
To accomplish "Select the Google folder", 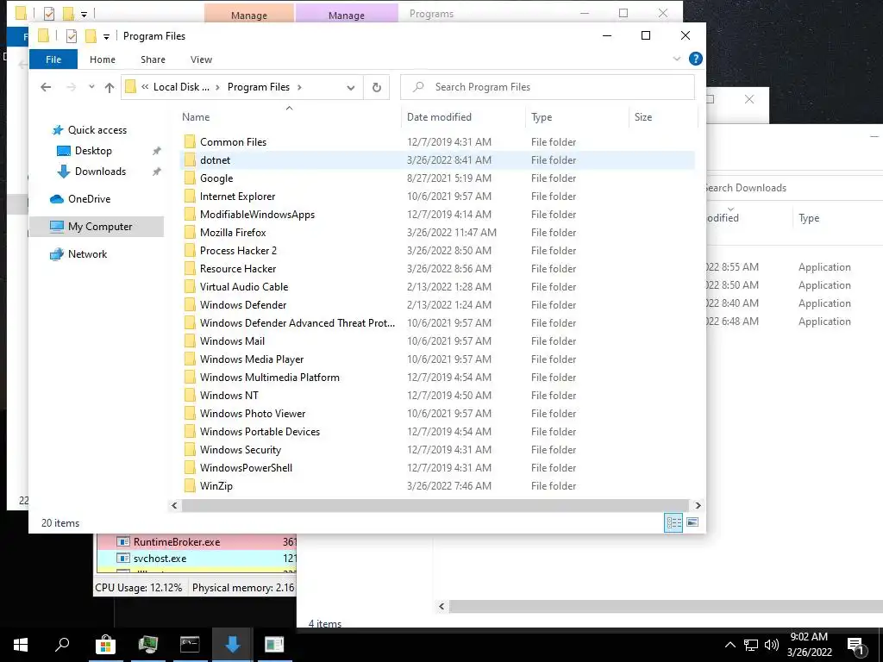I will [216, 178].
